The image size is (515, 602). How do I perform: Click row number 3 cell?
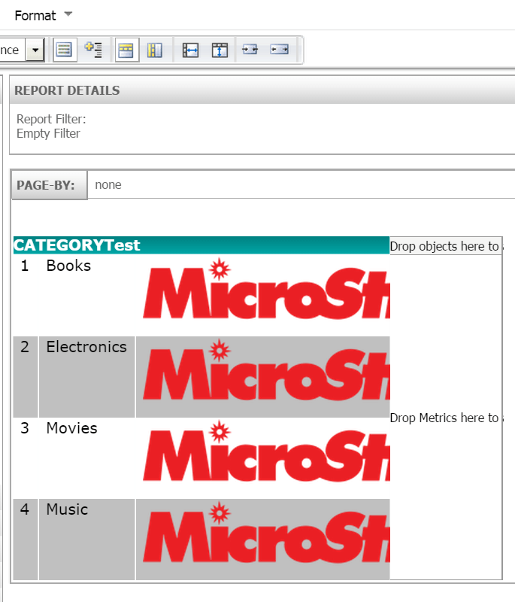point(26,458)
